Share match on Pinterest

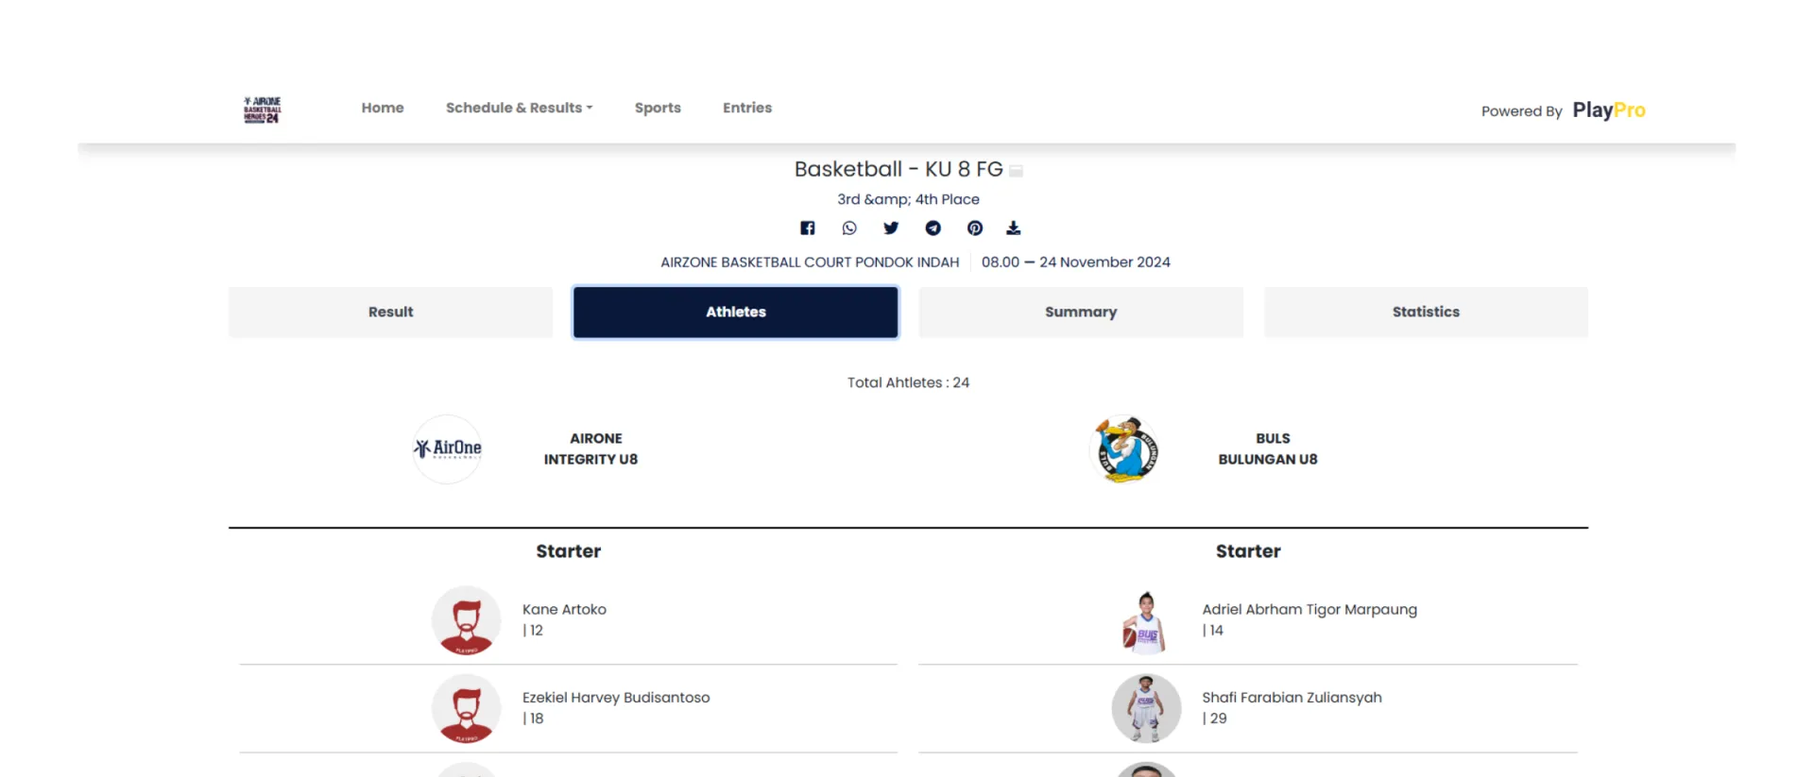coord(975,228)
